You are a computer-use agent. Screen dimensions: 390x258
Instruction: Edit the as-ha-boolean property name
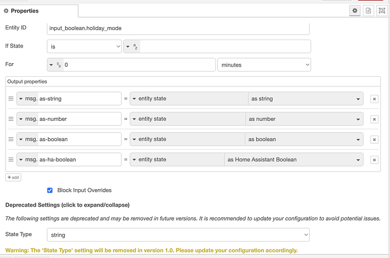(x=80, y=160)
